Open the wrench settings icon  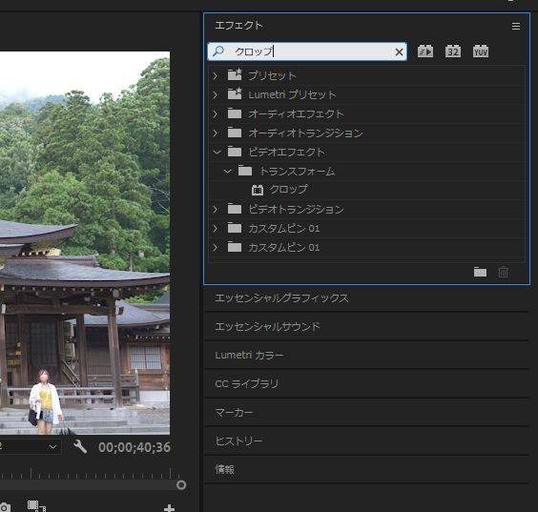coord(80,447)
